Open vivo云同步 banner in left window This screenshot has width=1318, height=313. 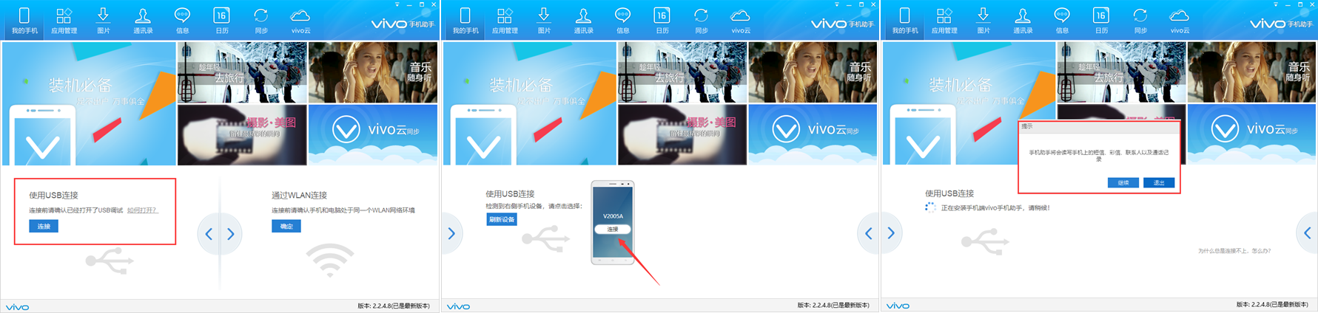372,134
